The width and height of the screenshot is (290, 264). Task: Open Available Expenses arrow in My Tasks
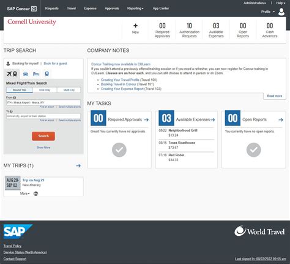(212, 119)
